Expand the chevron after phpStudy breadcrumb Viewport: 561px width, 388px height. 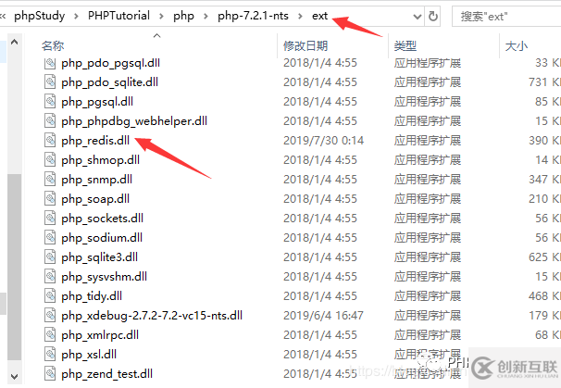point(76,16)
